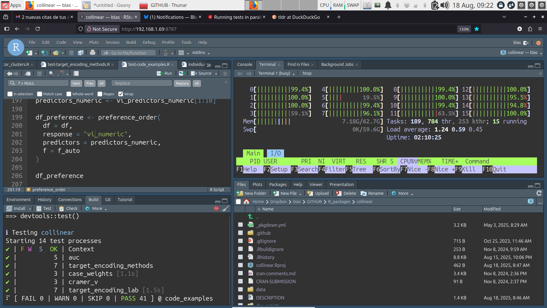Click the Run button in source editor

165,73
